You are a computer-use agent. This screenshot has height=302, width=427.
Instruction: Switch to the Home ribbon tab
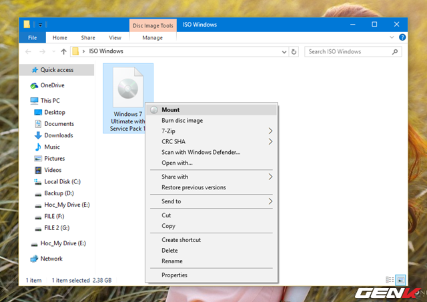60,37
